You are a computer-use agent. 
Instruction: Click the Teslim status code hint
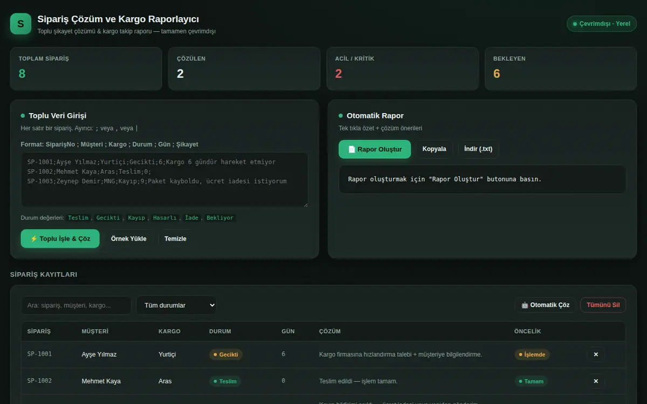[78, 218]
